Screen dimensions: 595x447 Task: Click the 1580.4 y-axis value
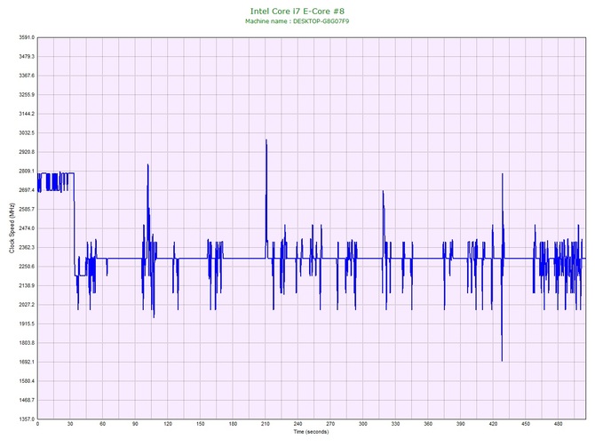coord(27,381)
